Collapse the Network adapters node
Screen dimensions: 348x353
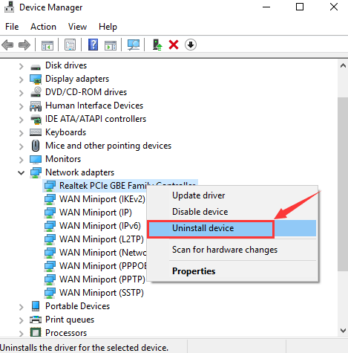[22, 172]
